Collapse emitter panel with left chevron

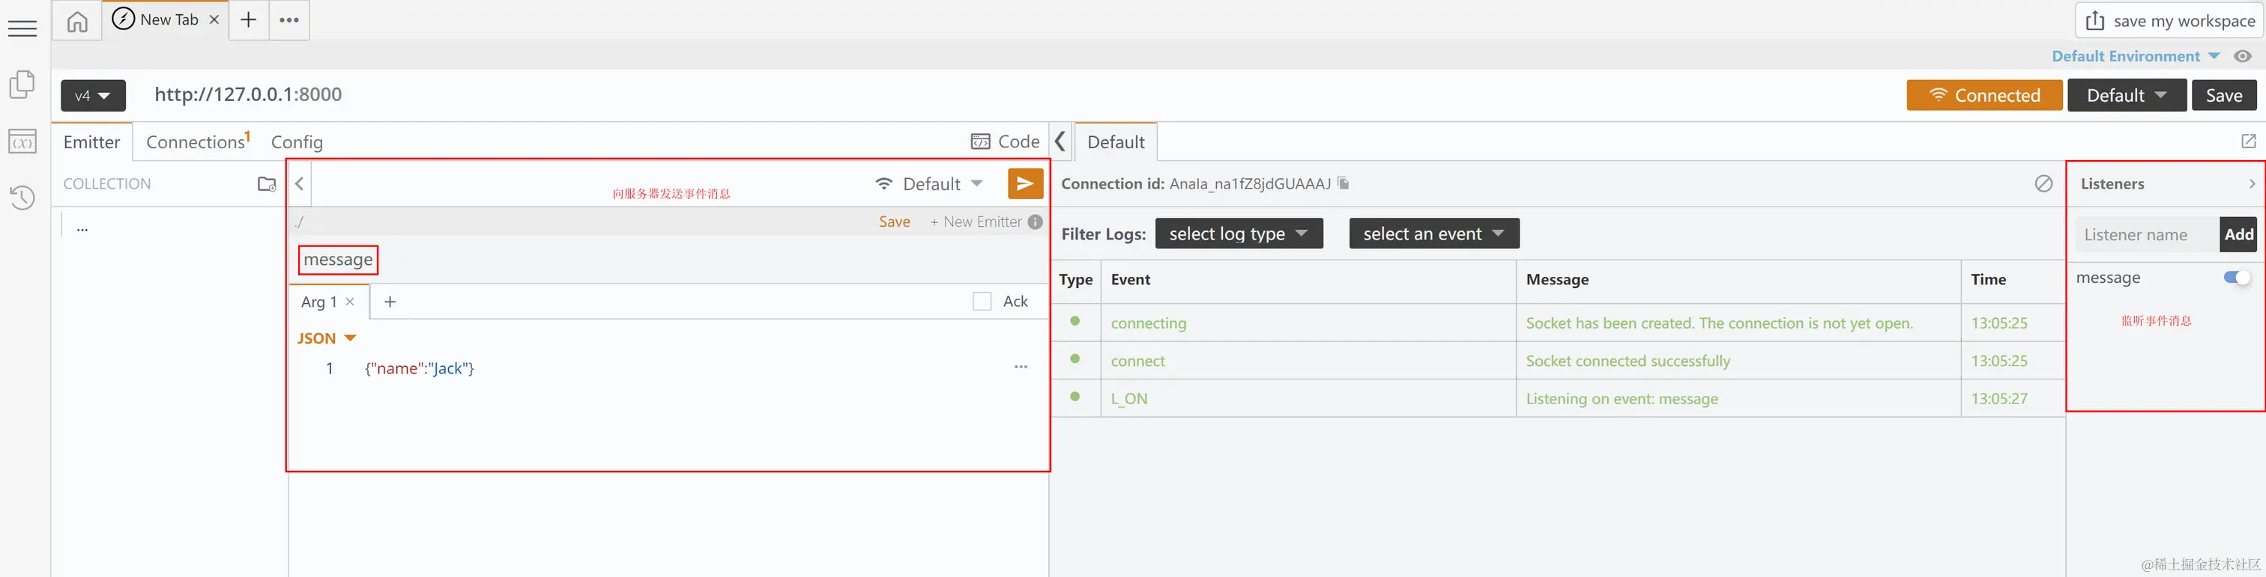pos(1061,141)
